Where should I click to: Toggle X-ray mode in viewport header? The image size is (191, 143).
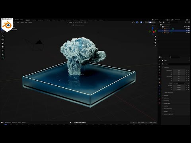coord(146,22)
